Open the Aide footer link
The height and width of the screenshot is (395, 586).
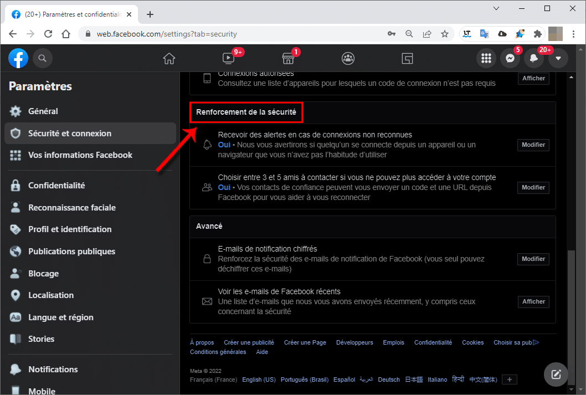pyautogui.click(x=262, y=352)
